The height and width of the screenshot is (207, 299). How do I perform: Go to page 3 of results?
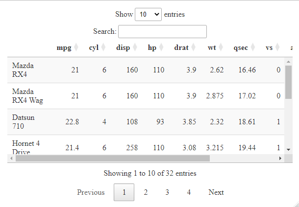point(167,192)
